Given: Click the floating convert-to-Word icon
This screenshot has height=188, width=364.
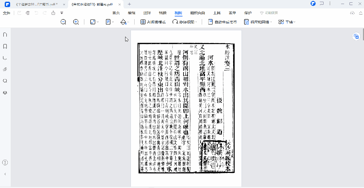Looking at the screenshot, I should click(356, 36).
